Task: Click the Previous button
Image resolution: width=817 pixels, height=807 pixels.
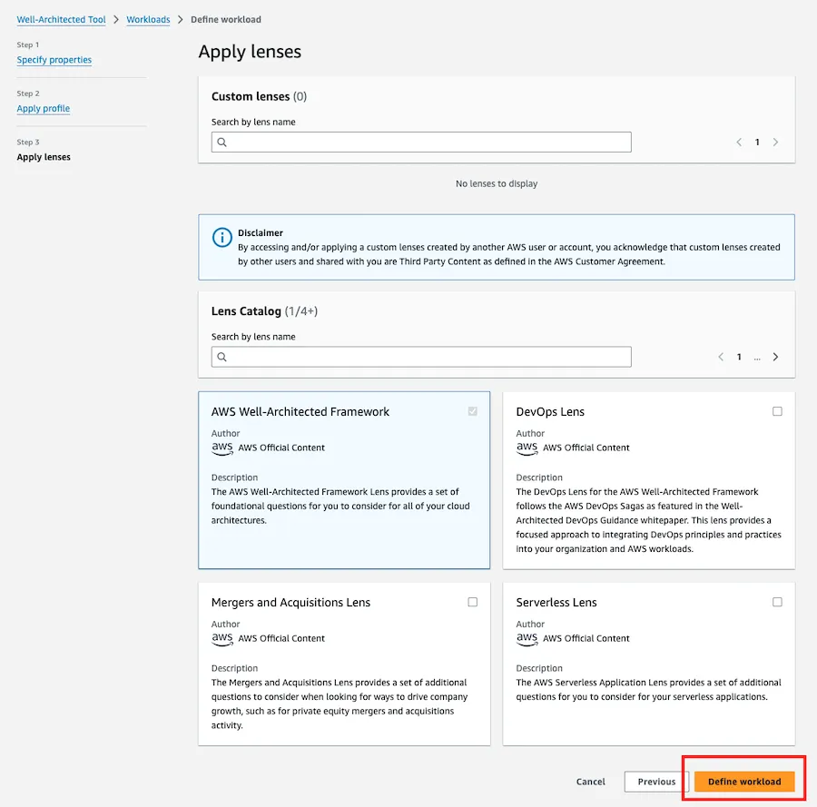Action: pos(656,782)
